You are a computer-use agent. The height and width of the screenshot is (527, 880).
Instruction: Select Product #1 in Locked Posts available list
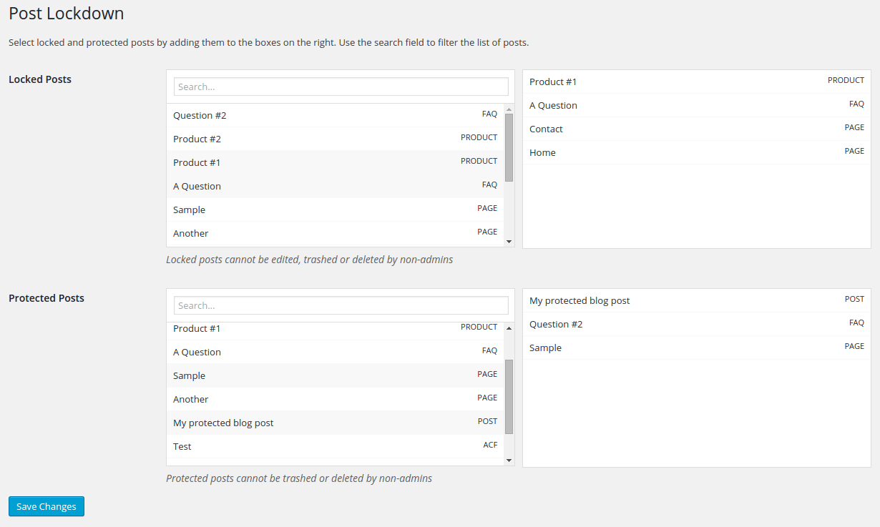point(336,162)
